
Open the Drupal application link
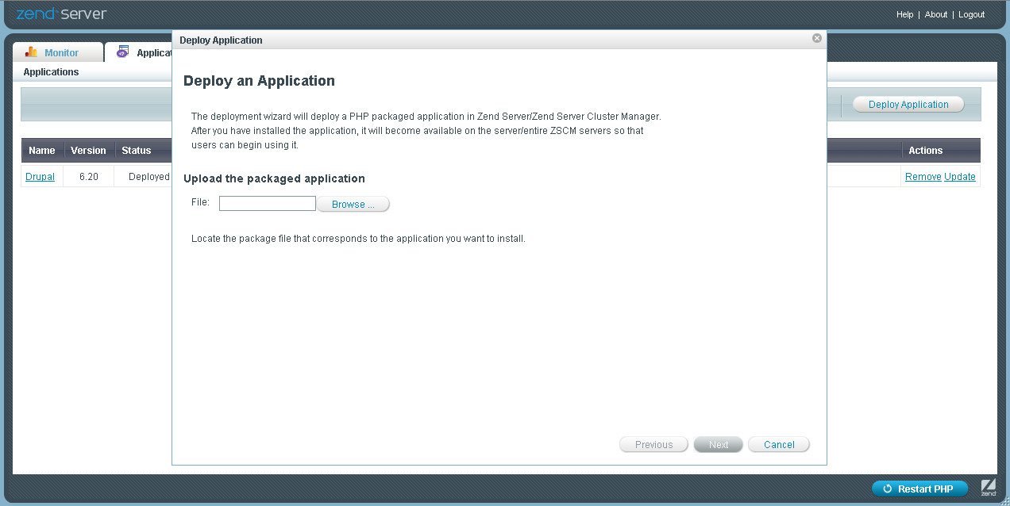coord(40,177)
